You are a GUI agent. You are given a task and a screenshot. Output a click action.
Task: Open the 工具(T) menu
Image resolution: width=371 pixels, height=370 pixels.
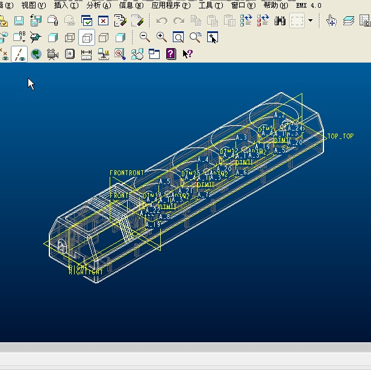210,5
